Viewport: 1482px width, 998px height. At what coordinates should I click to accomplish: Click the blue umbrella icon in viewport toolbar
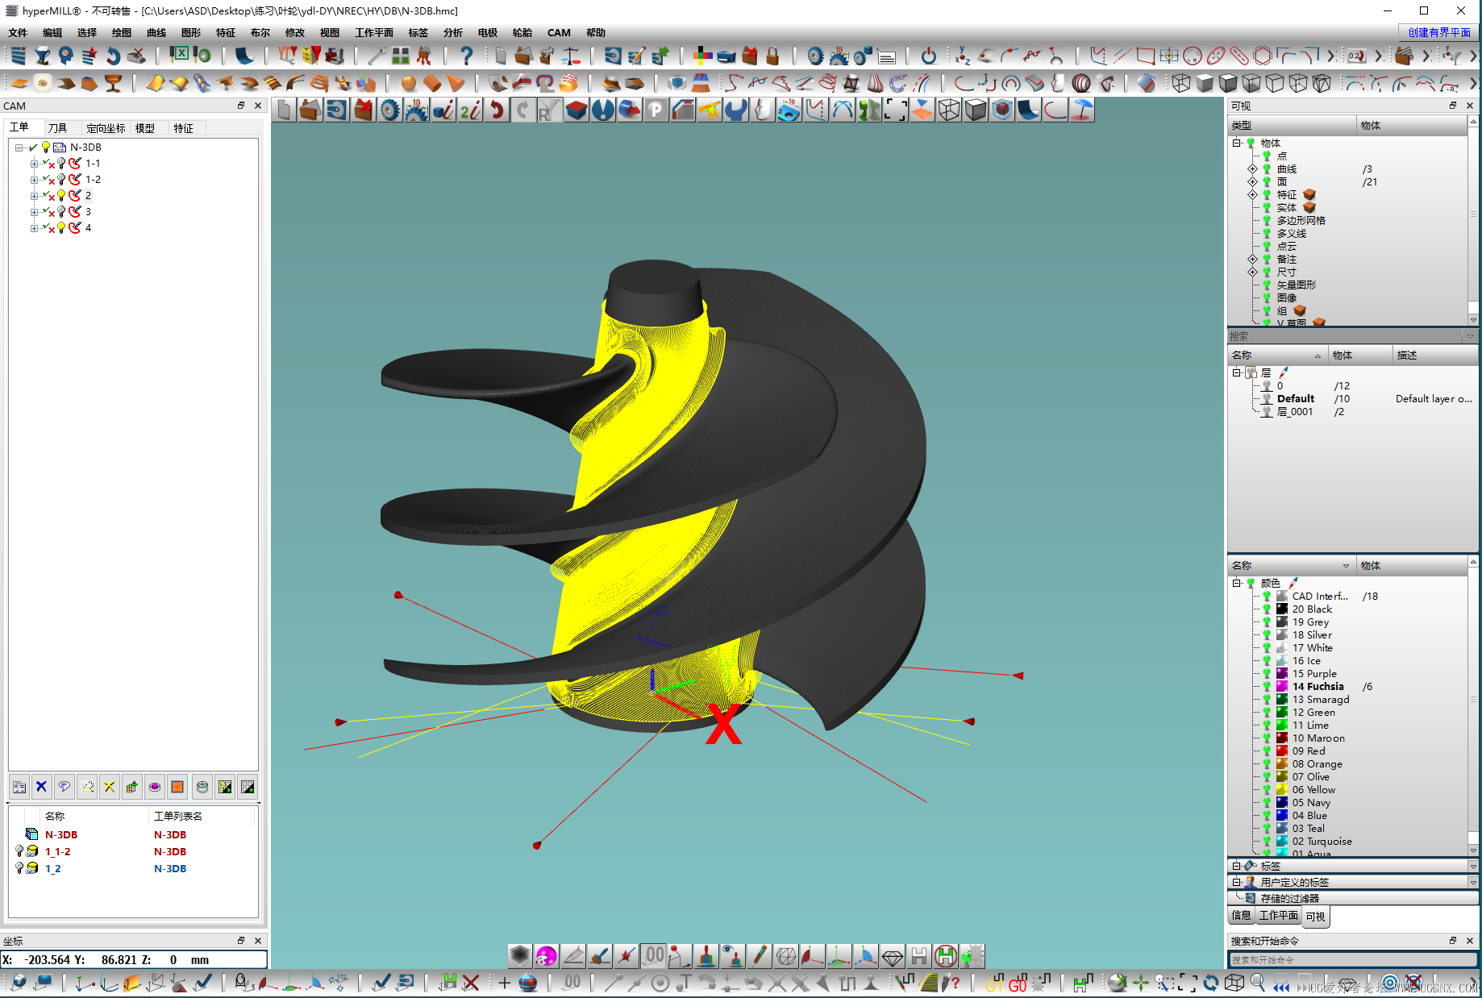[1082, 110]
